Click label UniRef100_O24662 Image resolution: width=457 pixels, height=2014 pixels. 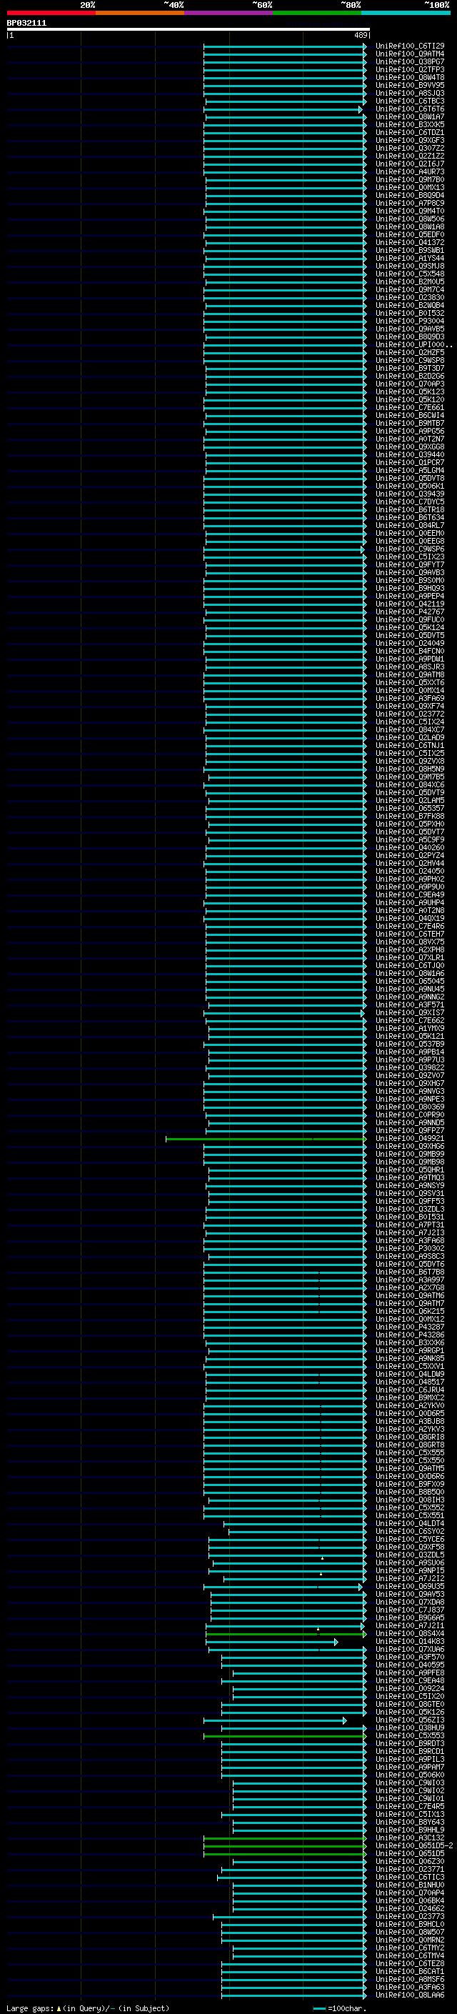pos(409,1908)
